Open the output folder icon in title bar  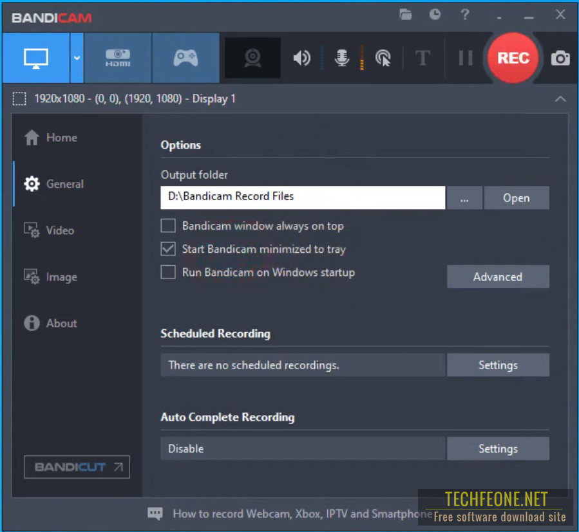coord(406,14)
